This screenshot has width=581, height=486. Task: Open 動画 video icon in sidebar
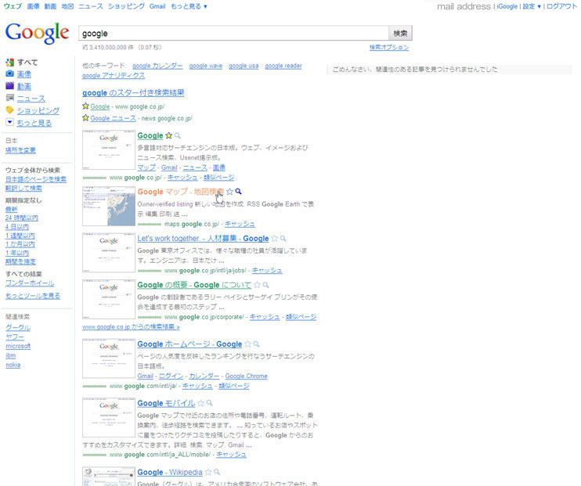pyautogui.click(x=9, y=86)
